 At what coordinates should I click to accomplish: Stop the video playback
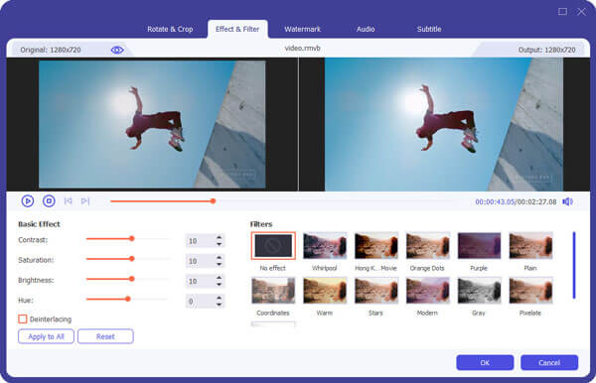click(49, 200)
